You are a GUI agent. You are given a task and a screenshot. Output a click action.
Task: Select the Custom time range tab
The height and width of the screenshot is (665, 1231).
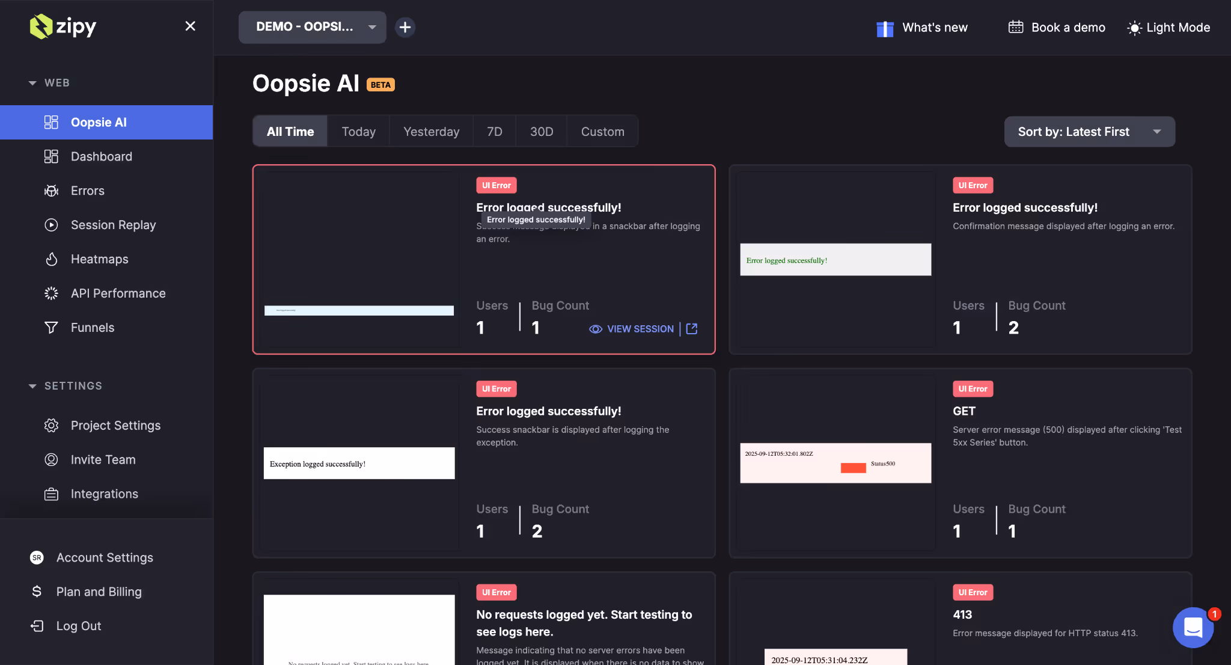click(x=602, y=131)
